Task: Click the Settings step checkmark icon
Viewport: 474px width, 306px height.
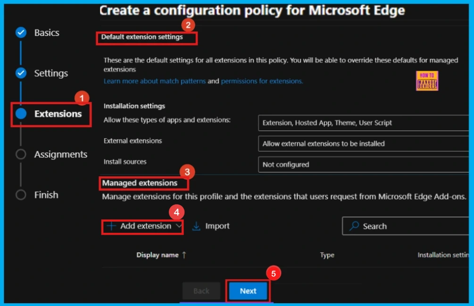Action: 21,73
